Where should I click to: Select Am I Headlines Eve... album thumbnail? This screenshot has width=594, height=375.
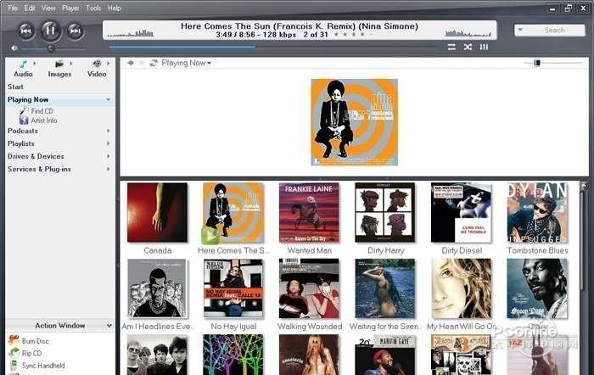point(157,288)
